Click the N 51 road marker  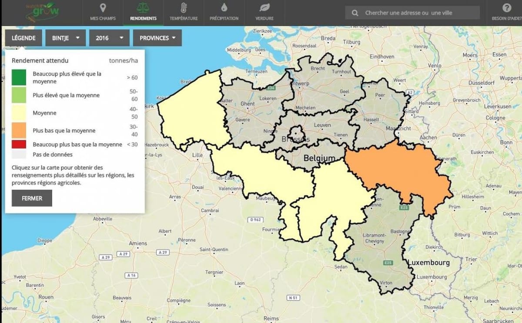294,298
